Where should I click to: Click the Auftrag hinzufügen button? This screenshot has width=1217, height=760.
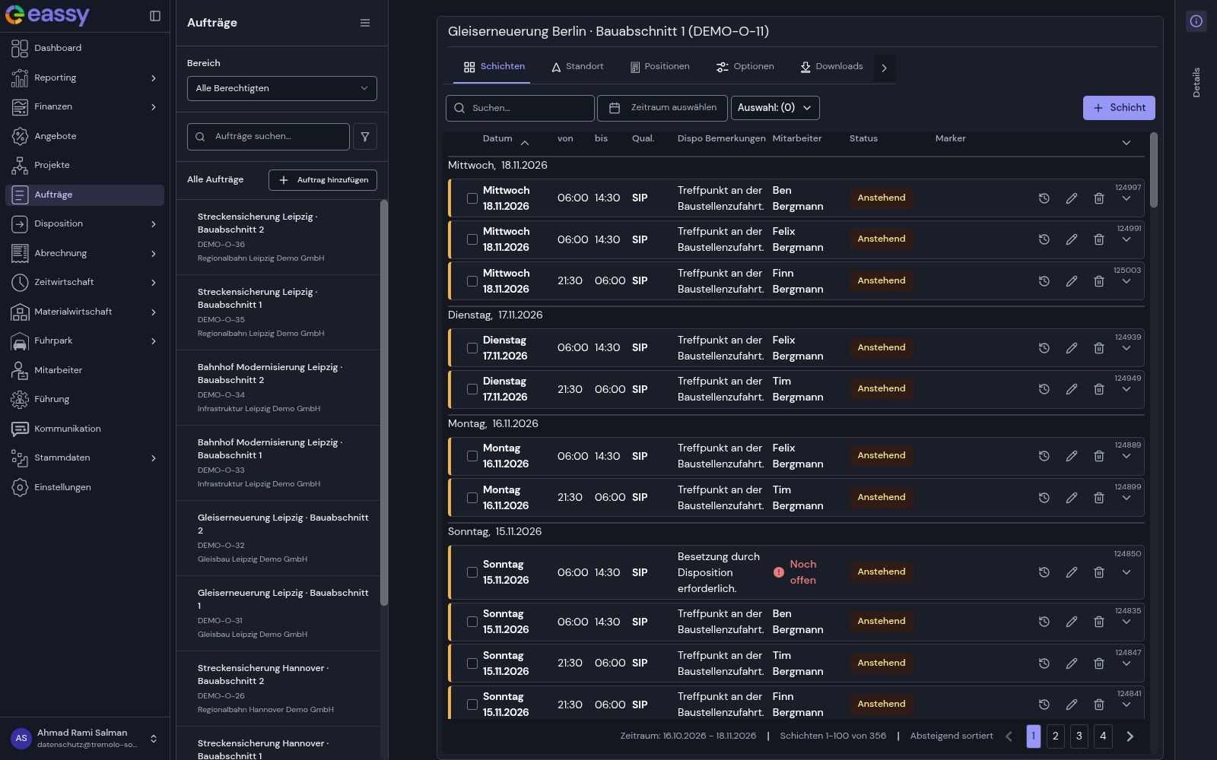323,180
